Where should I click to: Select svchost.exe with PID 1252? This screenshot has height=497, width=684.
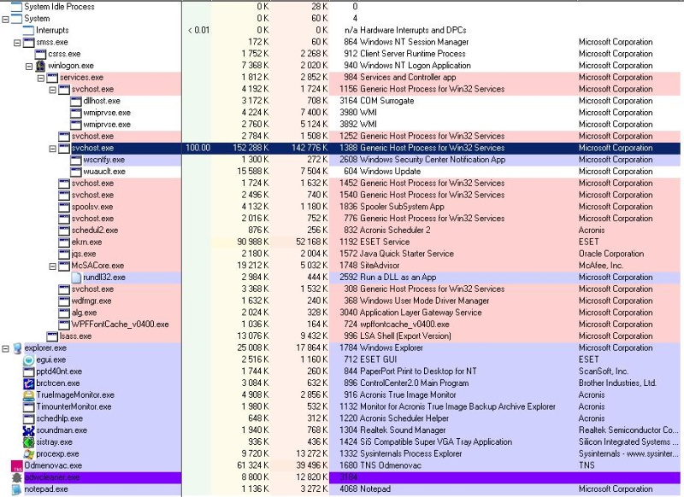pyautogui.click(x=92, y=137)
